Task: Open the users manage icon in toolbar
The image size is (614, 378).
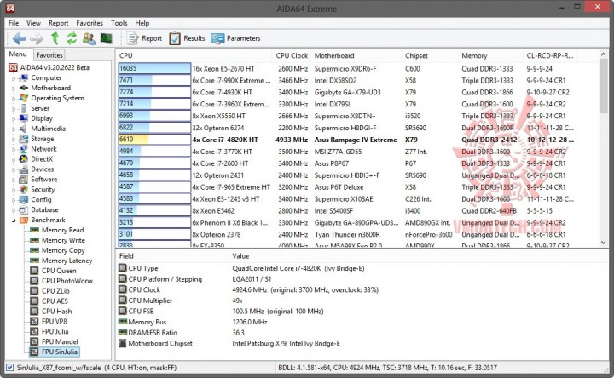Action: (x=89, y=38)
